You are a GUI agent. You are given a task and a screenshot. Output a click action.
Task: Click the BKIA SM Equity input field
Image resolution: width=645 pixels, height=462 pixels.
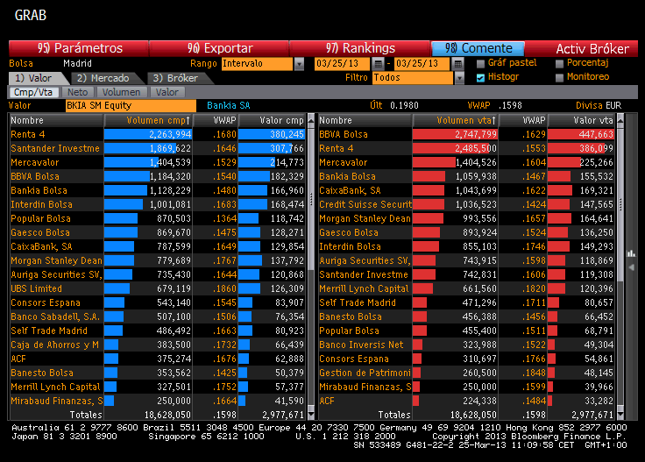click(x=131, y=106)
